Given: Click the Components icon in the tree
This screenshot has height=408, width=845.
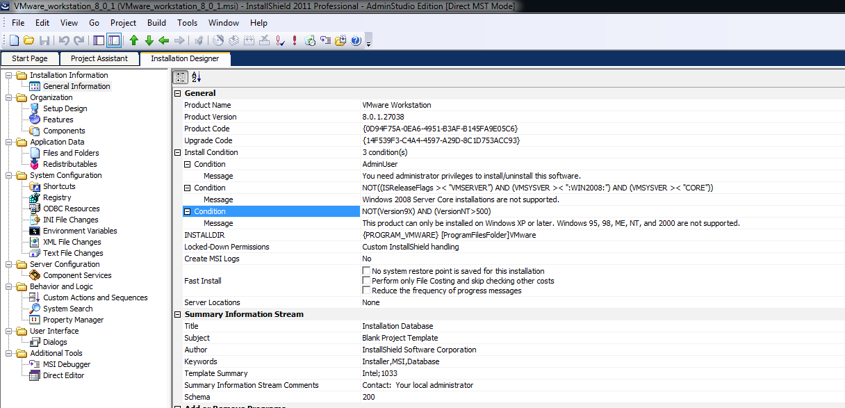Looking at the screenshot, I should tap(35, 131).
